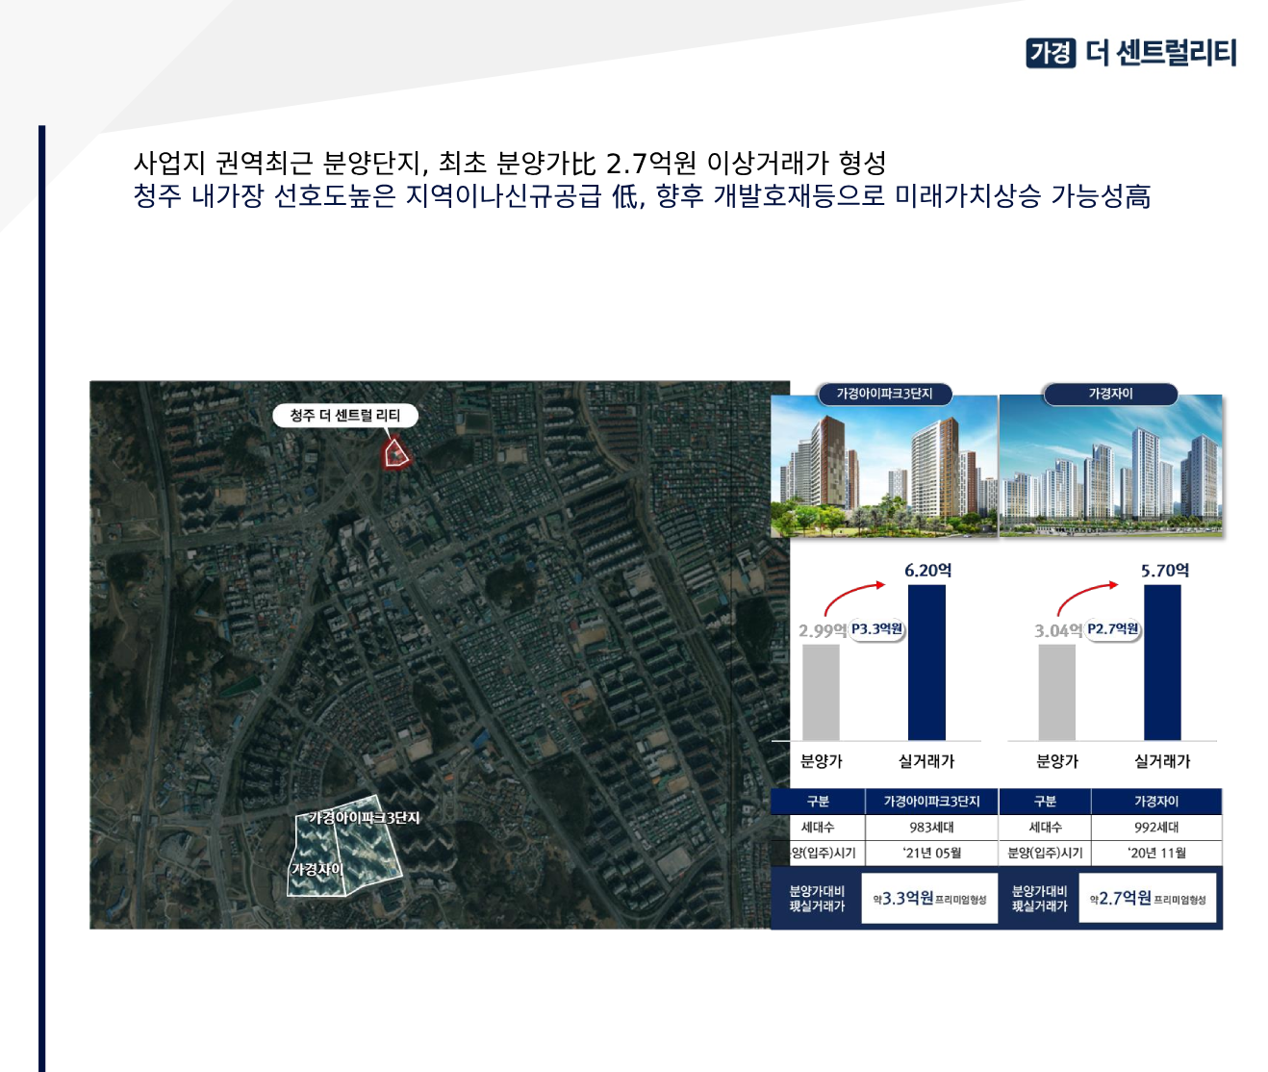
Task: Click the 983세대 table cell
Action: pyautogui.click(x=931, y=828)
